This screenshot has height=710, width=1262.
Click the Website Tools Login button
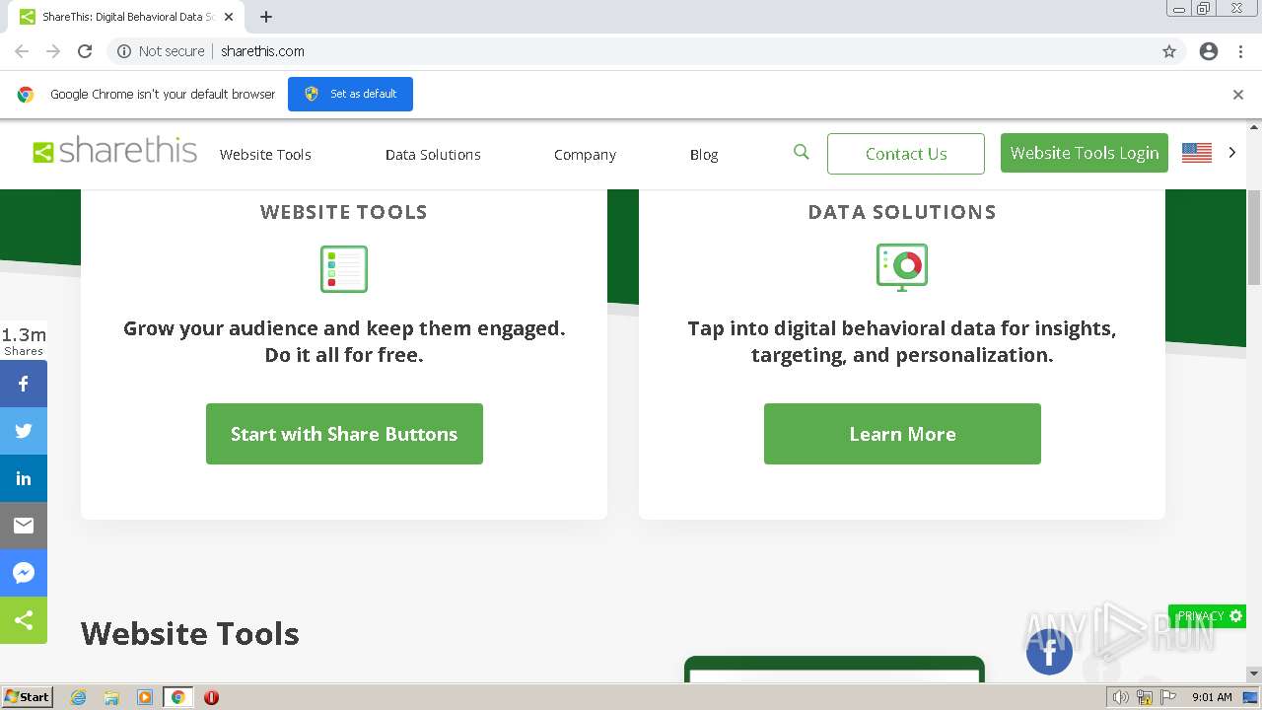tap(1085, 153)
